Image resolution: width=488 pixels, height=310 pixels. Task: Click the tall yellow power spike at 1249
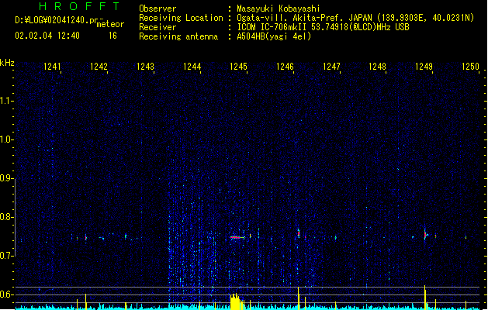coord(425,298)
